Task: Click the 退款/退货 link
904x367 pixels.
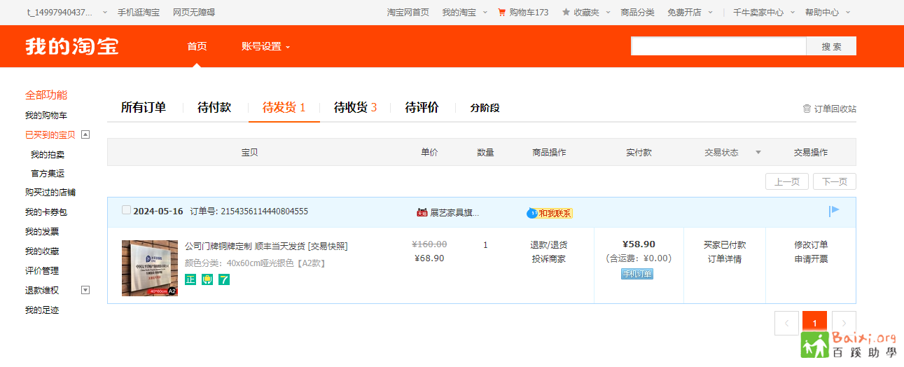Action: tap(548, 245)
